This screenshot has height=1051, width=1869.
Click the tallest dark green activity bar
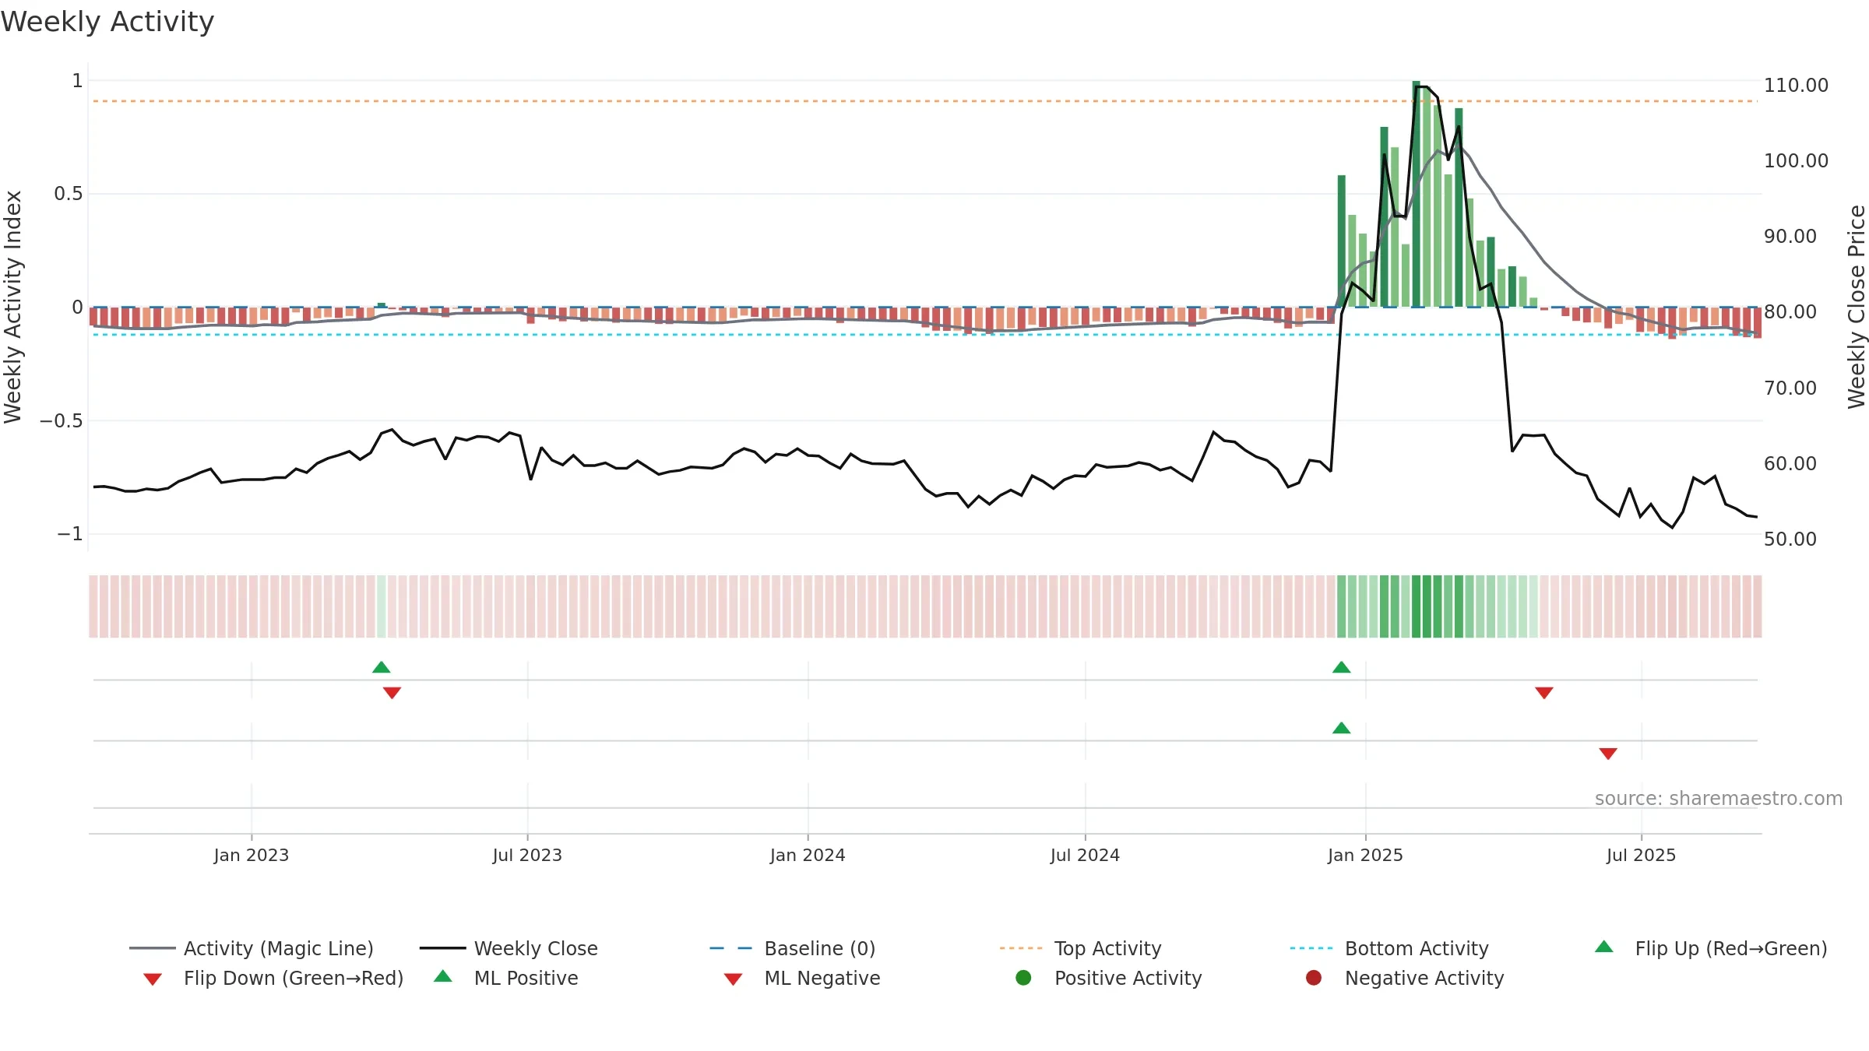point(1417,194)
